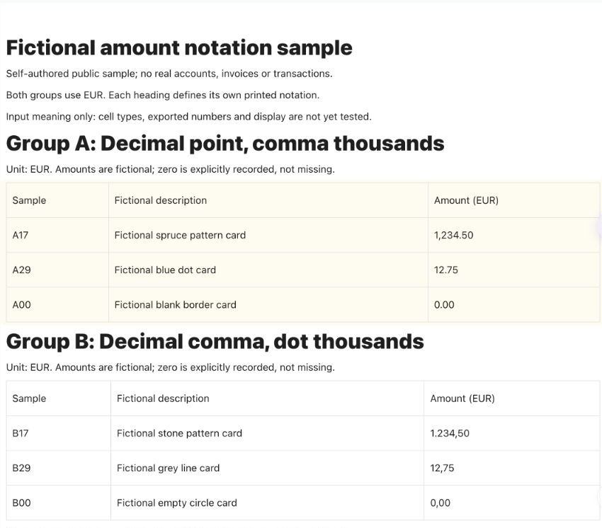This screenshot has width=602, height=528.
Task: Select the B00 sample cell
Action: (58, 503)
